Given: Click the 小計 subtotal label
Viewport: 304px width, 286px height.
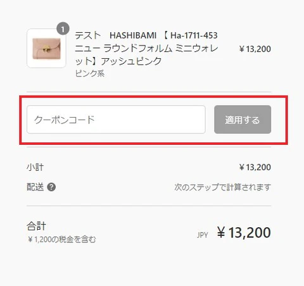Looking at the screenshot, I should point(35,167).
